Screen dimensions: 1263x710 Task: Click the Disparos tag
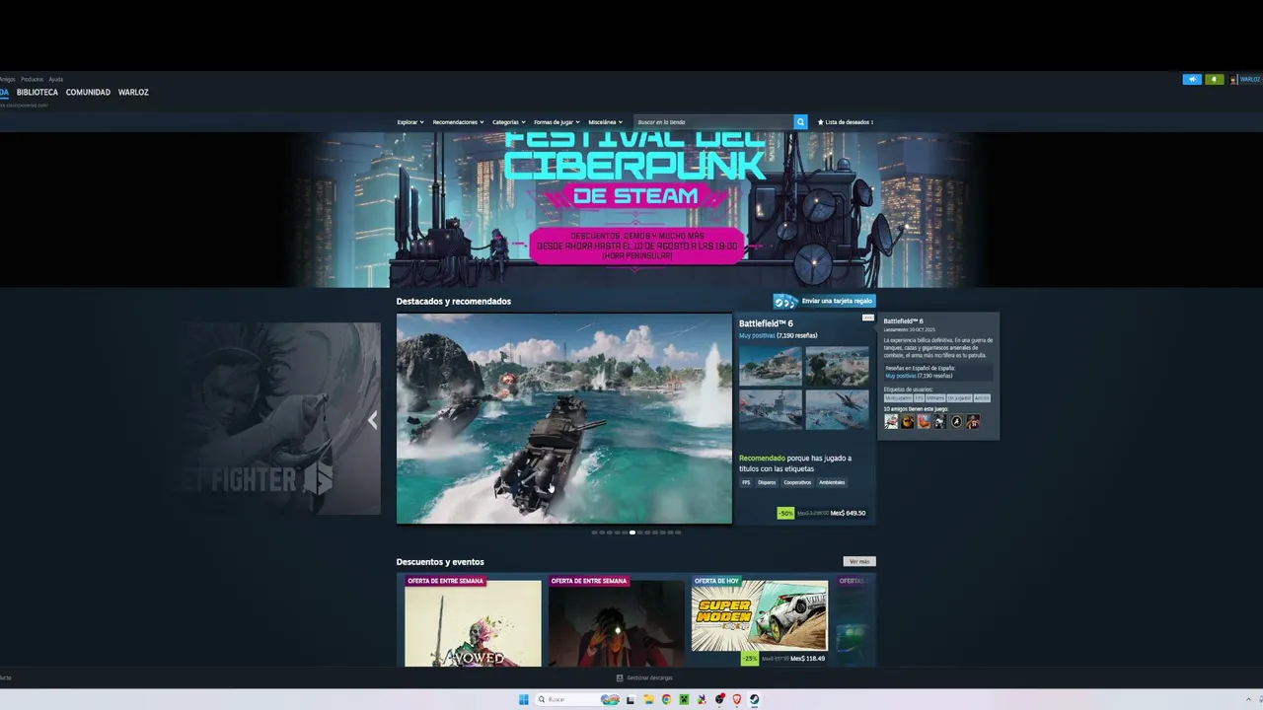coord(767,482)
